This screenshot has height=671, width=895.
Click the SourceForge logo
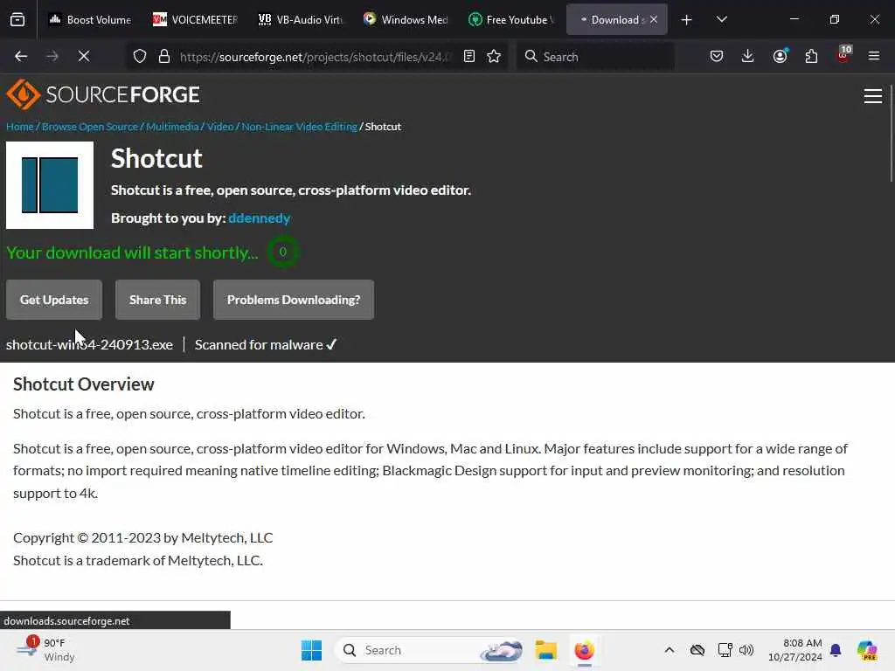click(103, 94)
